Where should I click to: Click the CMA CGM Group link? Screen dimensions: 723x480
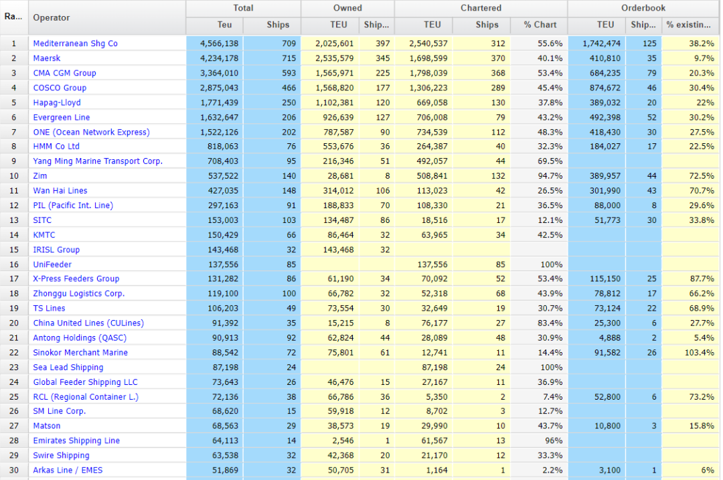point(64,73)
